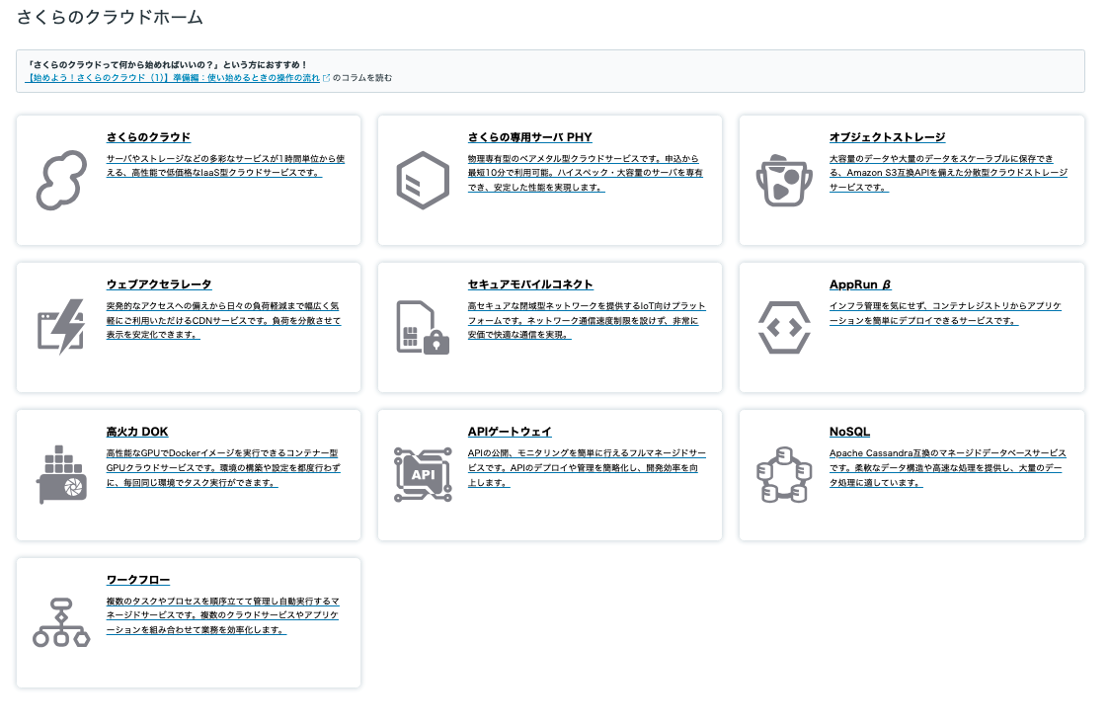1109x725 pixels.
Task: Click the さくらのクラウド cloud logo icon
Action: (x=61, y=181)
